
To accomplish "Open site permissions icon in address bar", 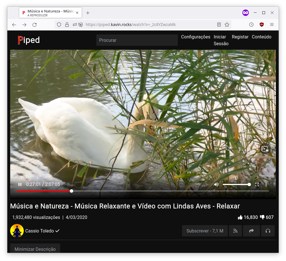I will [75, 25].
